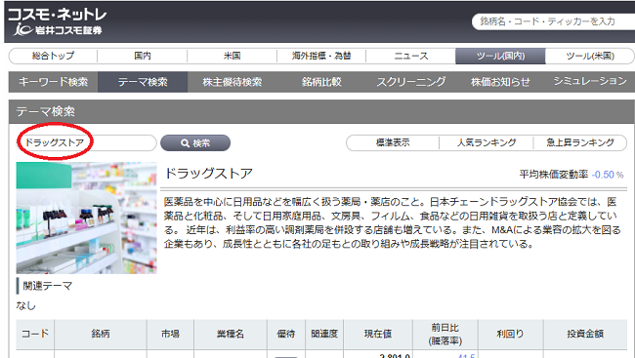Sort by 銘柄 column header
Viewport: 635px width, 358px height.
pos(101,335)
